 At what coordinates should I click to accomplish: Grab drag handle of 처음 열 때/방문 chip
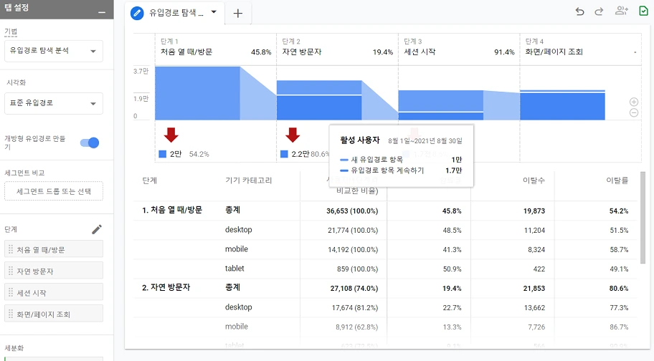click(x=11, y=249)
